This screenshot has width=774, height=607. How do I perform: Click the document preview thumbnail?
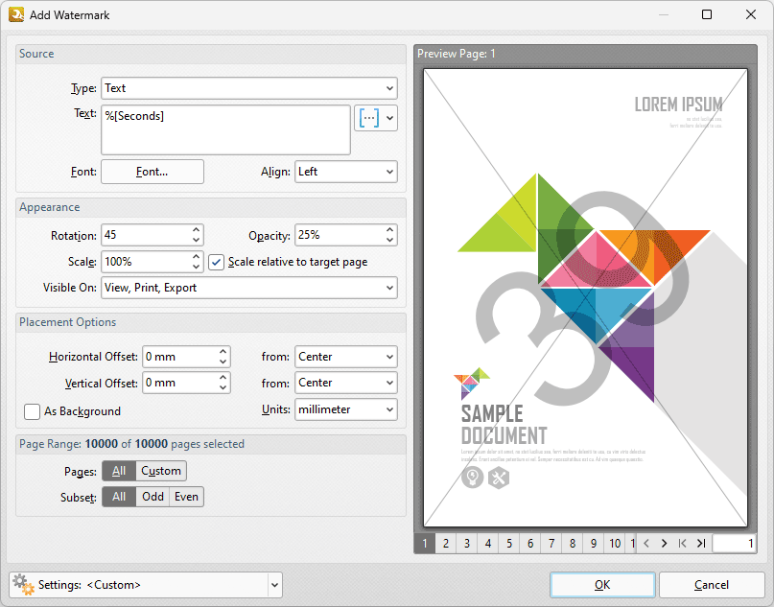[x=585, y=298]
